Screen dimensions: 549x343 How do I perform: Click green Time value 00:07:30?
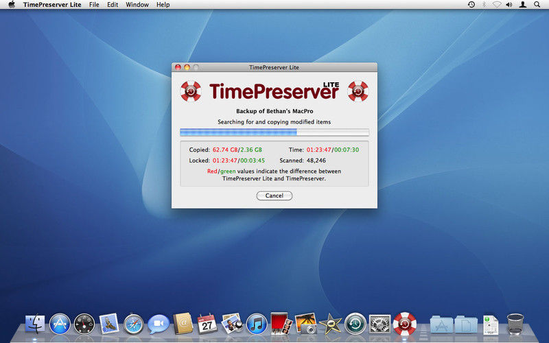click(347, 150)
